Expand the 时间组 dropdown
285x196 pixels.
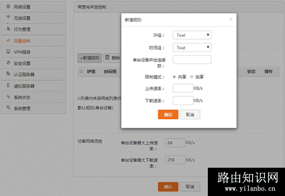point(192,48)
